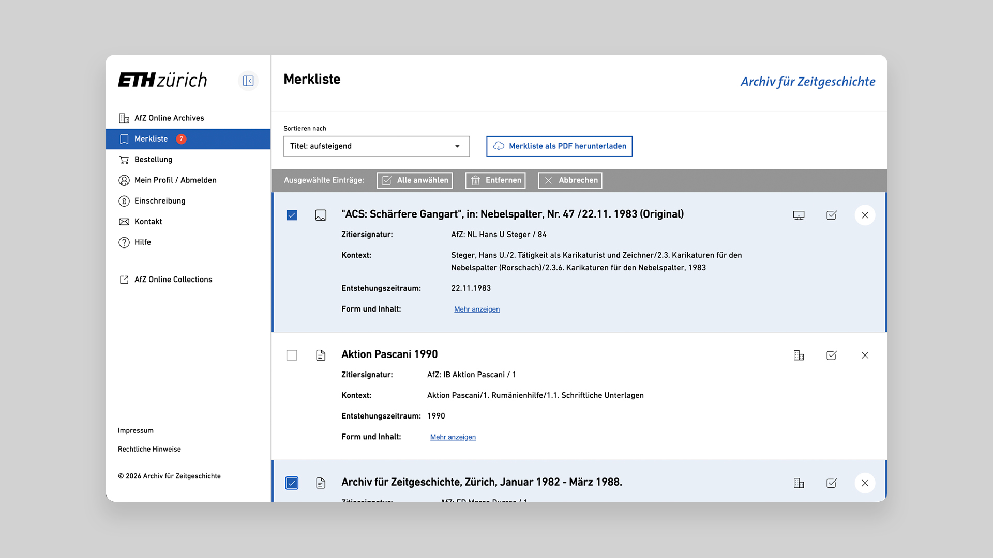Image resolution: width=993 pixels, height=558 pixels.
Task: Remove the ACS Schärfere Gangart entry with X
Action: click(865, 215)
